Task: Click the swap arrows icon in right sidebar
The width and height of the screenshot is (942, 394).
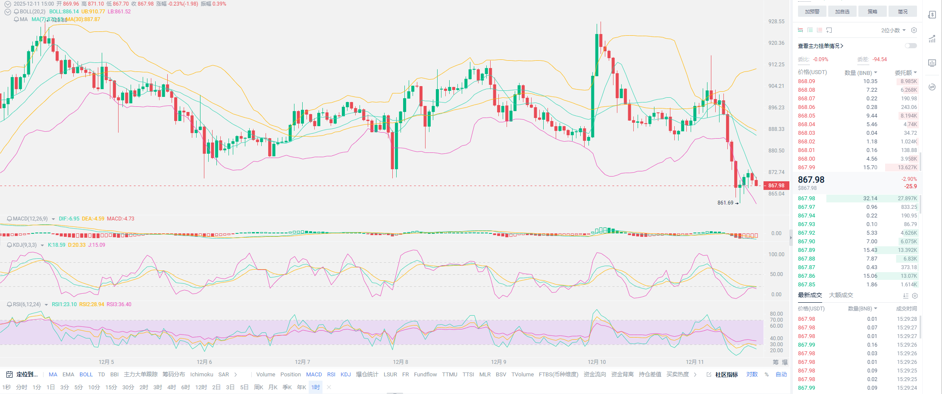Action: 932,87
